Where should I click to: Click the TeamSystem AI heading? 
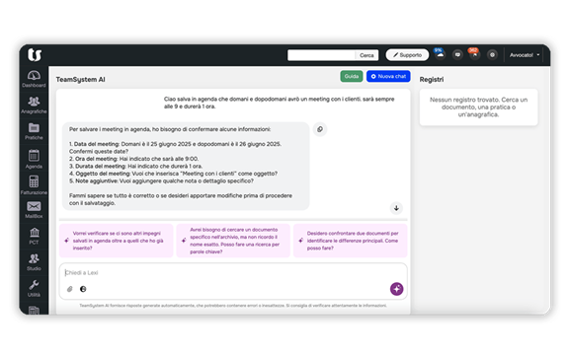(x=81, y=79)
